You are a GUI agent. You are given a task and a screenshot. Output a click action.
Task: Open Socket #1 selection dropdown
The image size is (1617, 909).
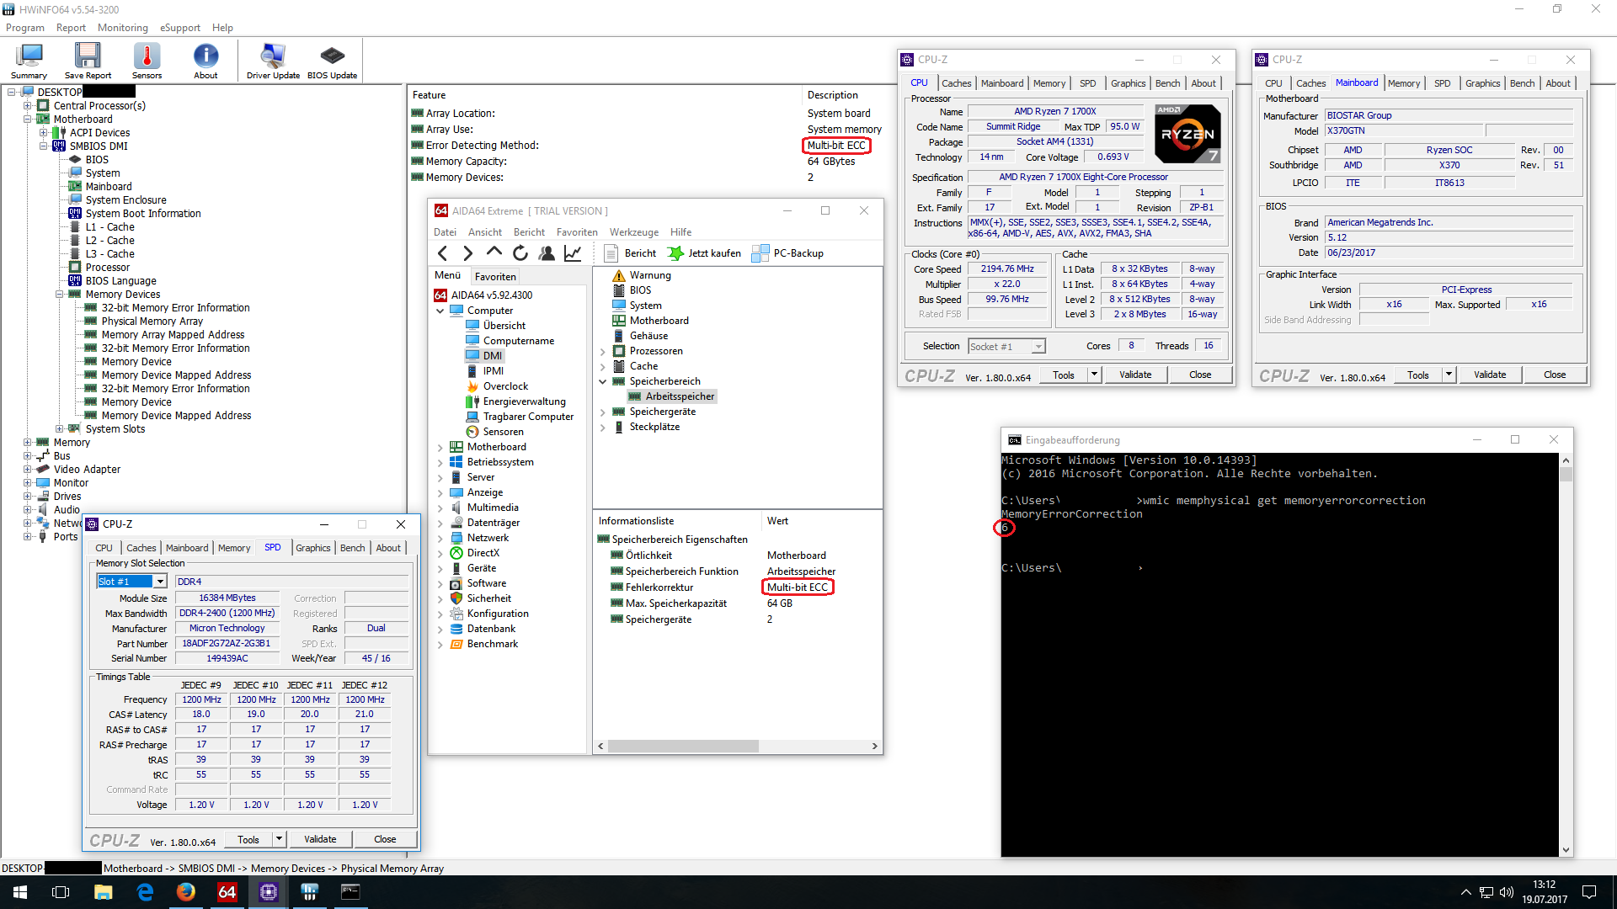pyautogui.click(x=1038, y=347)
